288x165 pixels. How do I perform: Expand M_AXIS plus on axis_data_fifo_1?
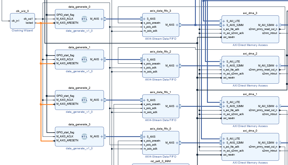click(x=177, y=106)
